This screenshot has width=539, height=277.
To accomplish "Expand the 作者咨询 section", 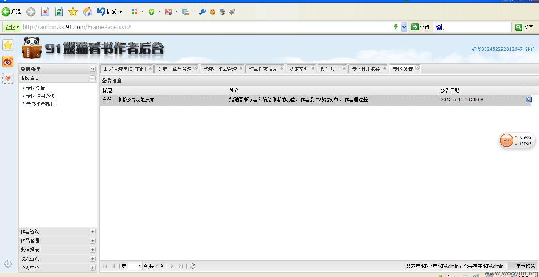I will click(x=92, y=231).
